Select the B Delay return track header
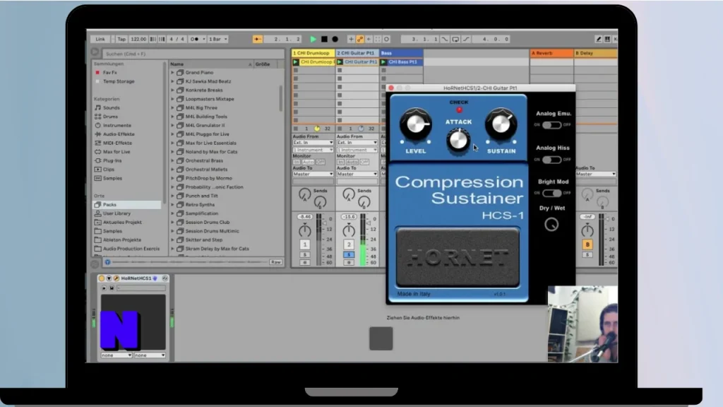 [x=595, y=53]
